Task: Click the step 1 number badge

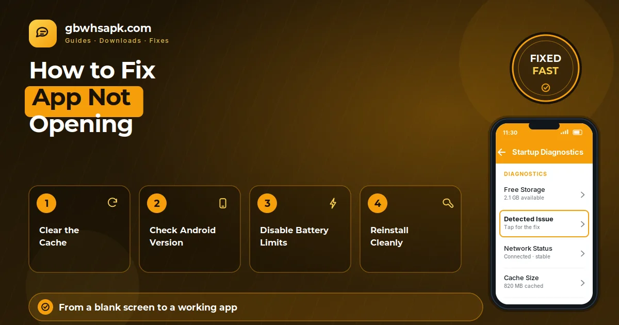Action: (x=46, y=203)
